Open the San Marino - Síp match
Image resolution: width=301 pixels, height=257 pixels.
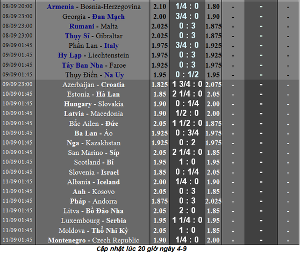click(94, 153)
